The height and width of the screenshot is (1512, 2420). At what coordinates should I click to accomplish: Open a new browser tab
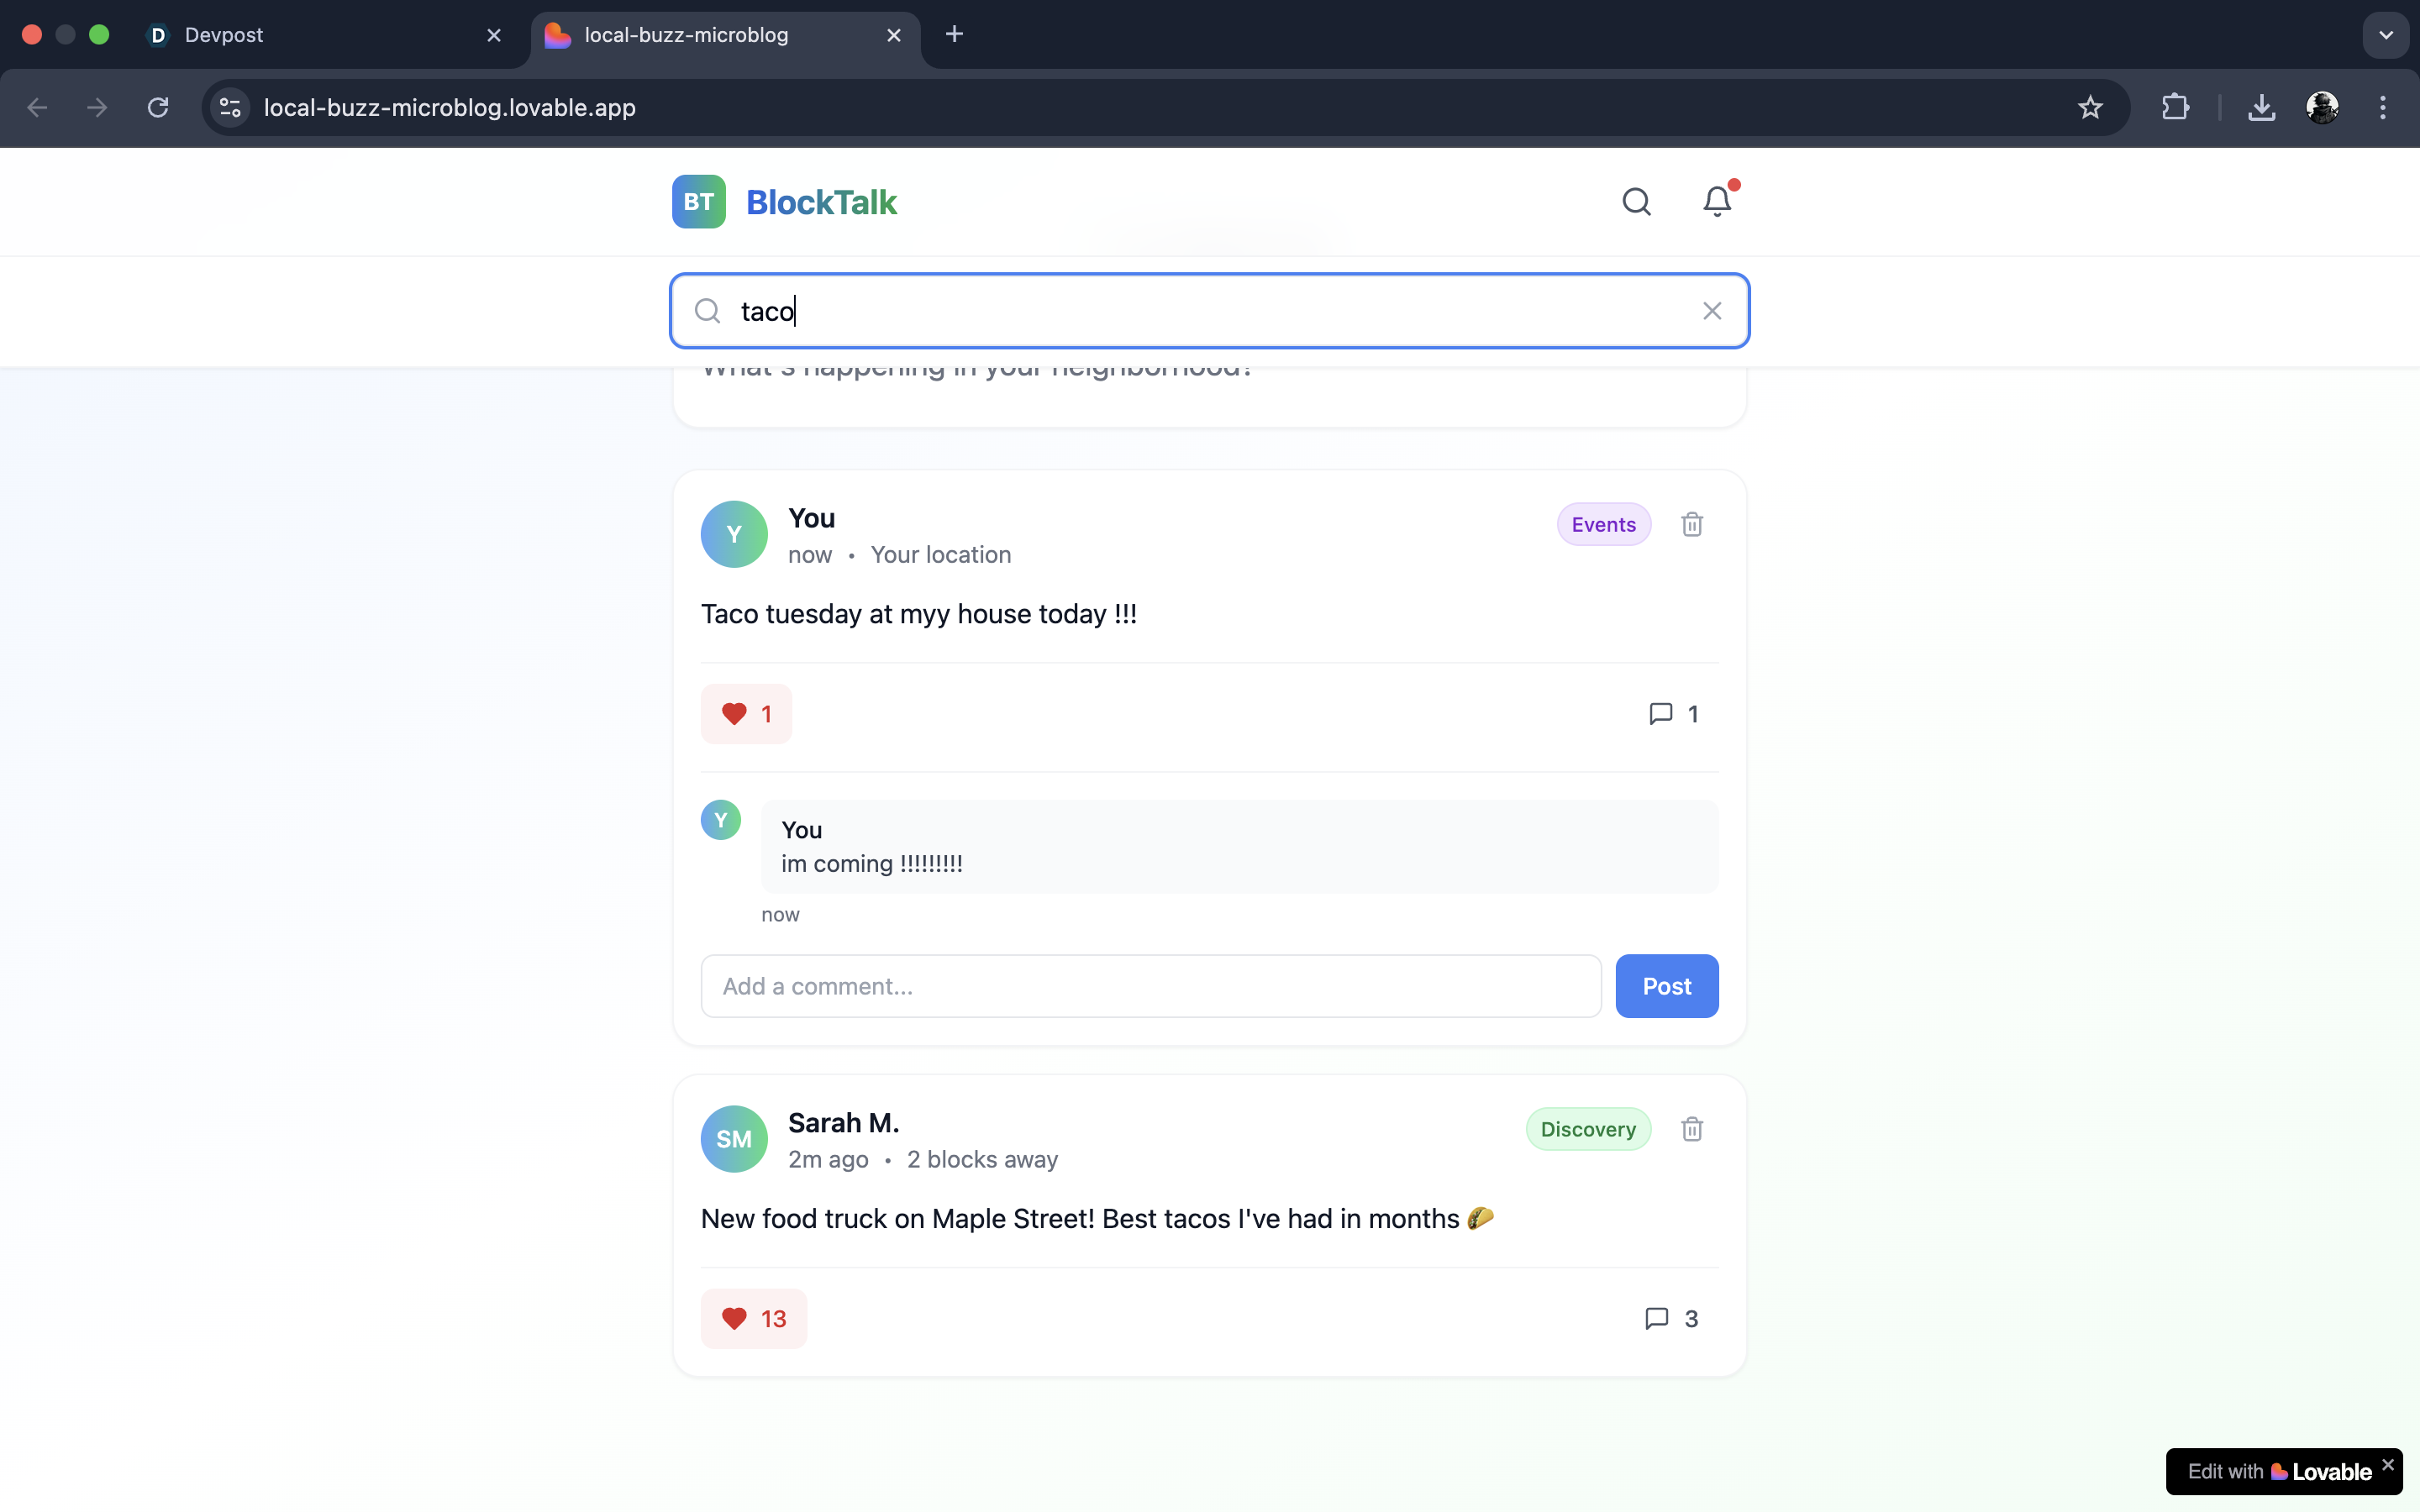954,35
